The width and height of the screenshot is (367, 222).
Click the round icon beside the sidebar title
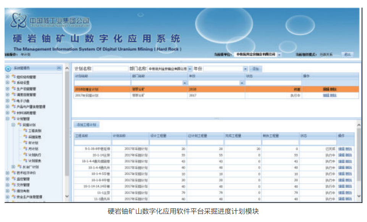[x=8, y=69]
